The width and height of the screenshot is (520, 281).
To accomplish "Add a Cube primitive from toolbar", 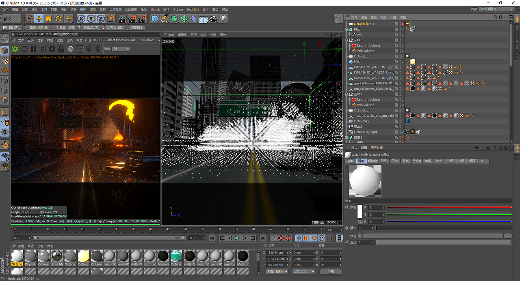I will [x=155, y=19].
